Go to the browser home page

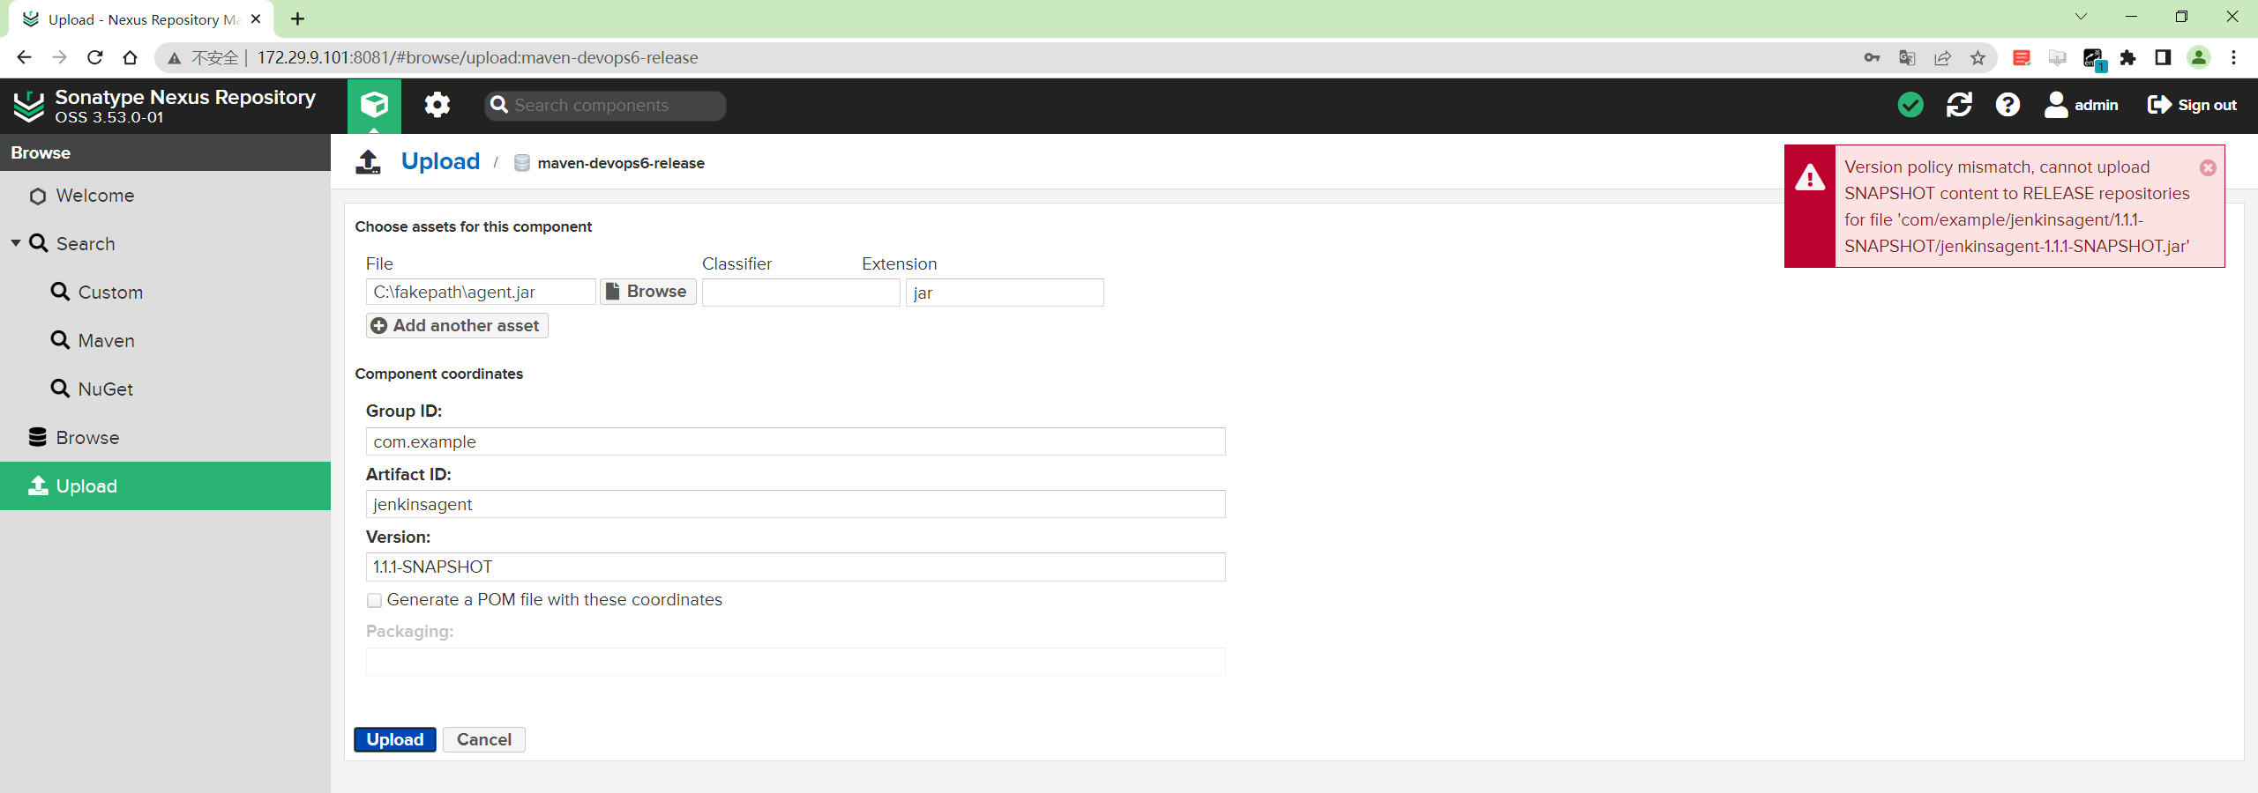tap(131, 57)
